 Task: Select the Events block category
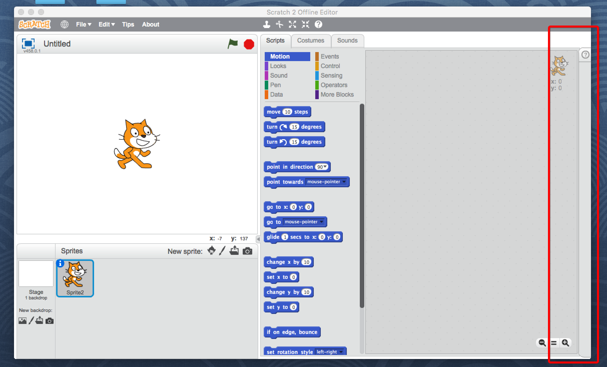click(x=329, y=57)
